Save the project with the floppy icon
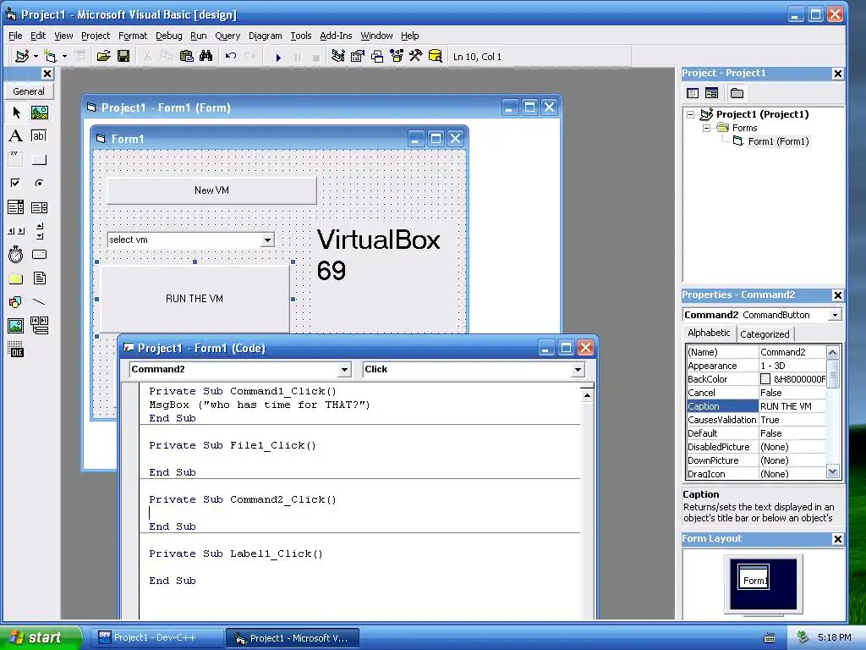This screenshot has height=650, width=866. [x=123, y=56]
